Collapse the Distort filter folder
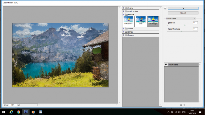The height and width of the screenshot is (115, 205). point(124,15)
